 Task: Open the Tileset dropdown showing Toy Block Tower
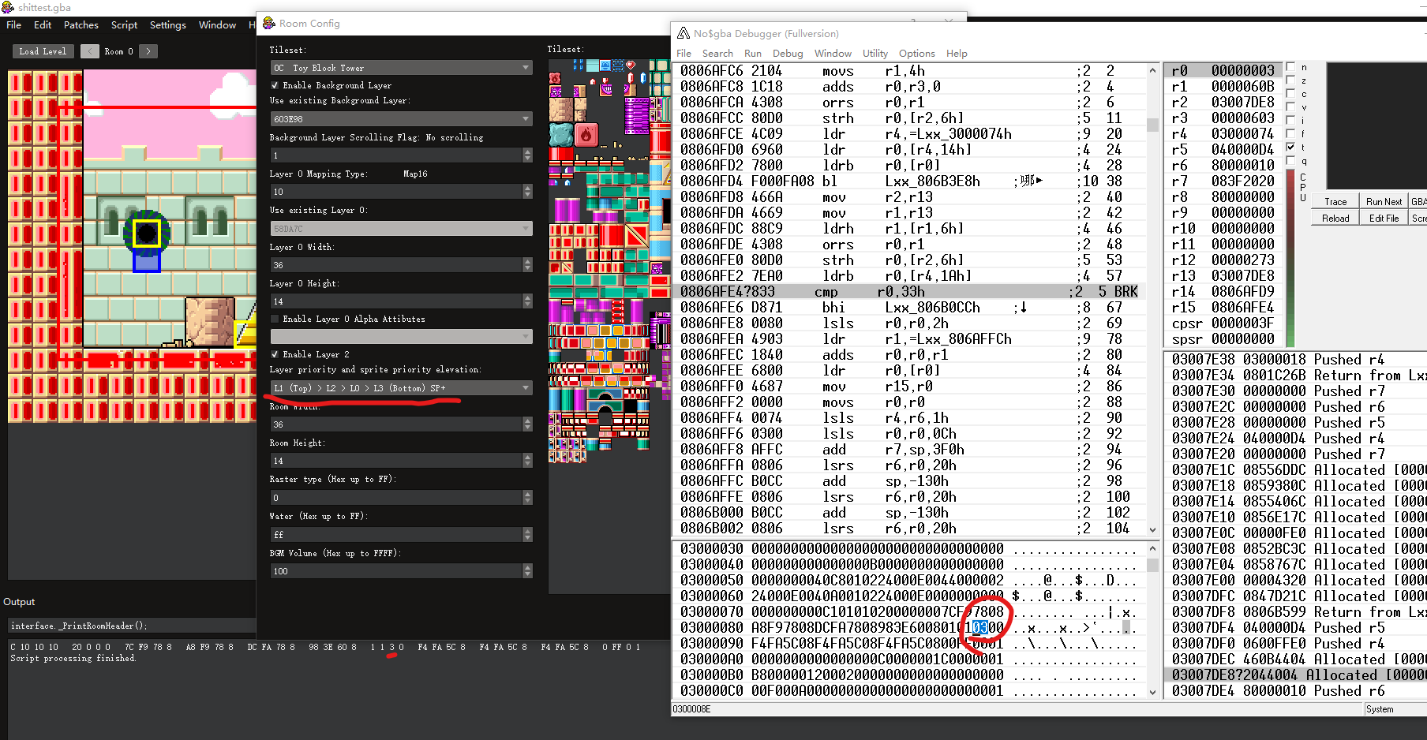[x=400, y=67]
